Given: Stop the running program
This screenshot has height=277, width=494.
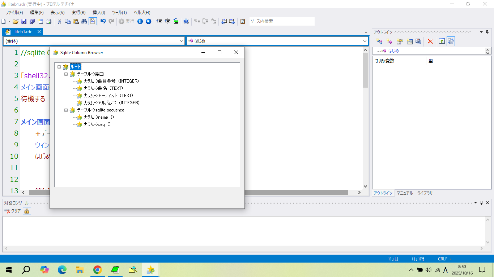Looking at the screenshot, I should (x=148, y=21).
